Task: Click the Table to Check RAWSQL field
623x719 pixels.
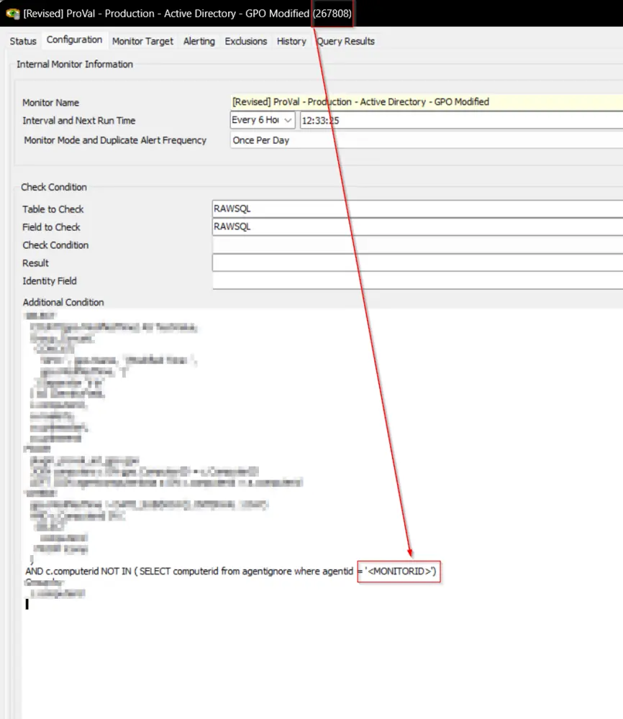Action: point(417,209)
